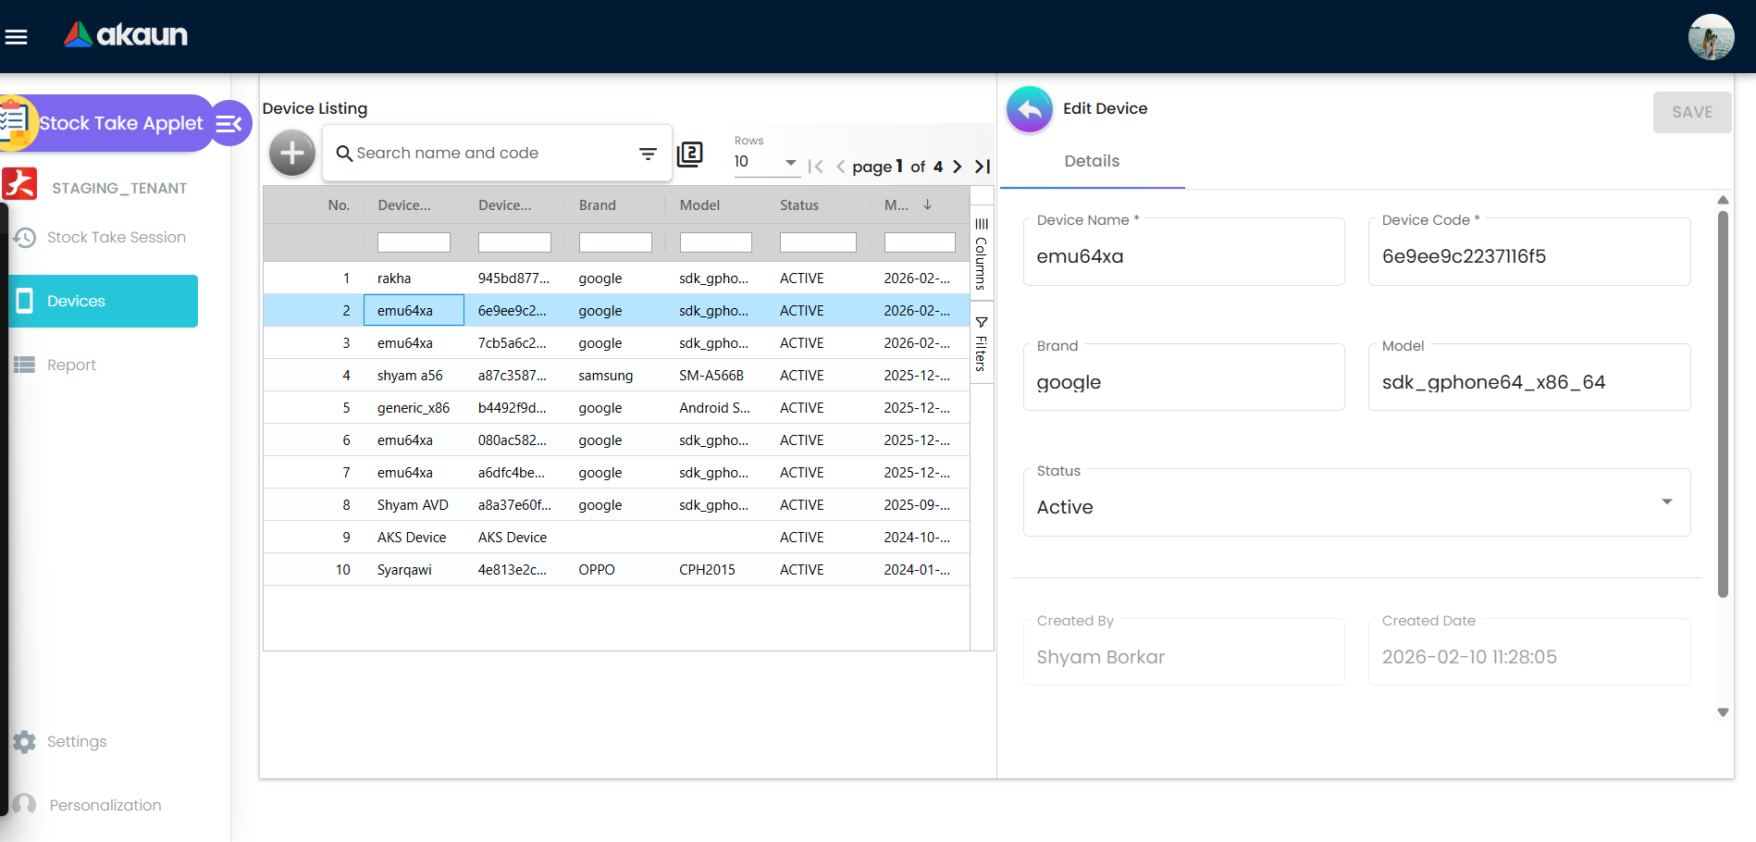This screenshot has width=1756, height=842.
Task: Click the back arrow on Edit Device
Action: [1029, 108]
